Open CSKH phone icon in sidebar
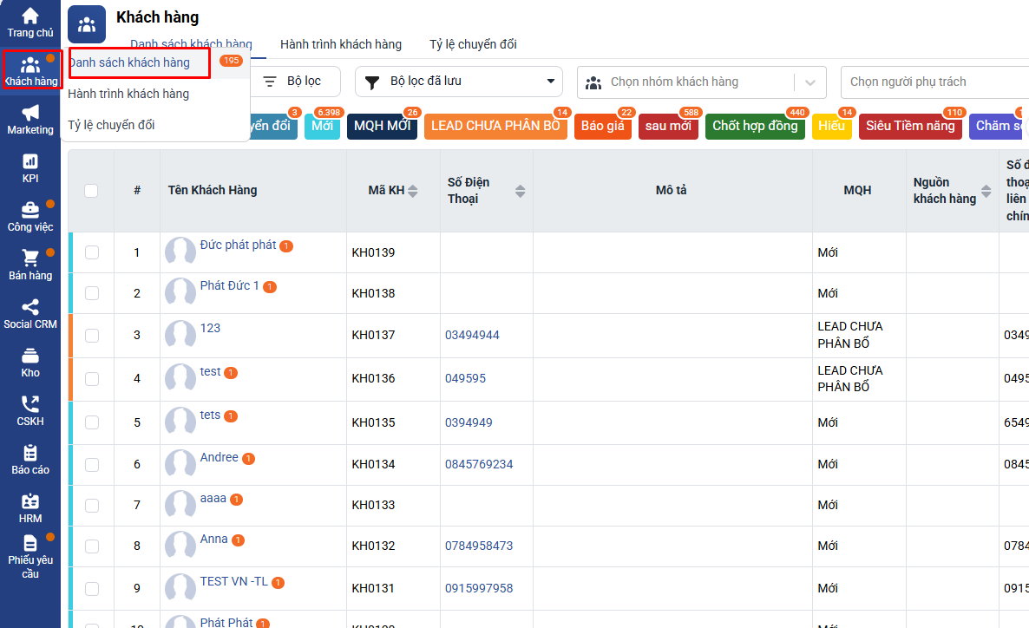The image size is (1029, 628). click(x=30, y=404)
